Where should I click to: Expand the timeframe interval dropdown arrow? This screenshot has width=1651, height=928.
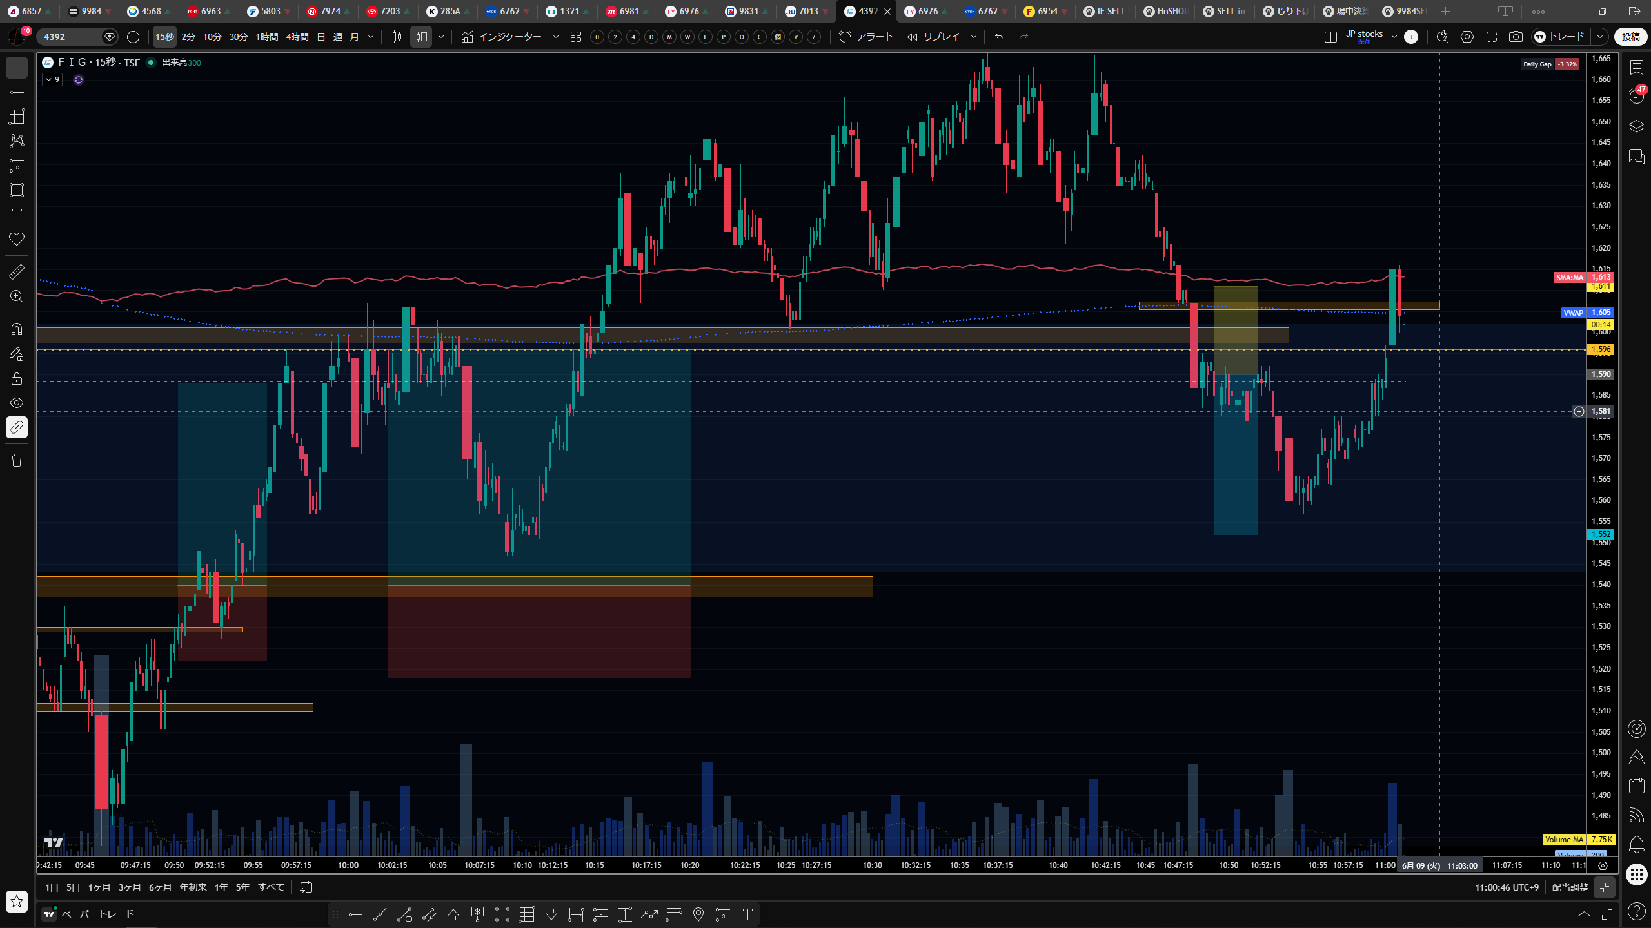[x=371, y=37]
